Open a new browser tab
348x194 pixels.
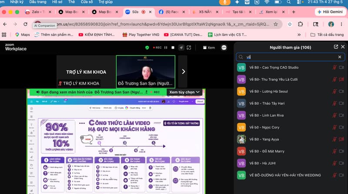[294, 12]
